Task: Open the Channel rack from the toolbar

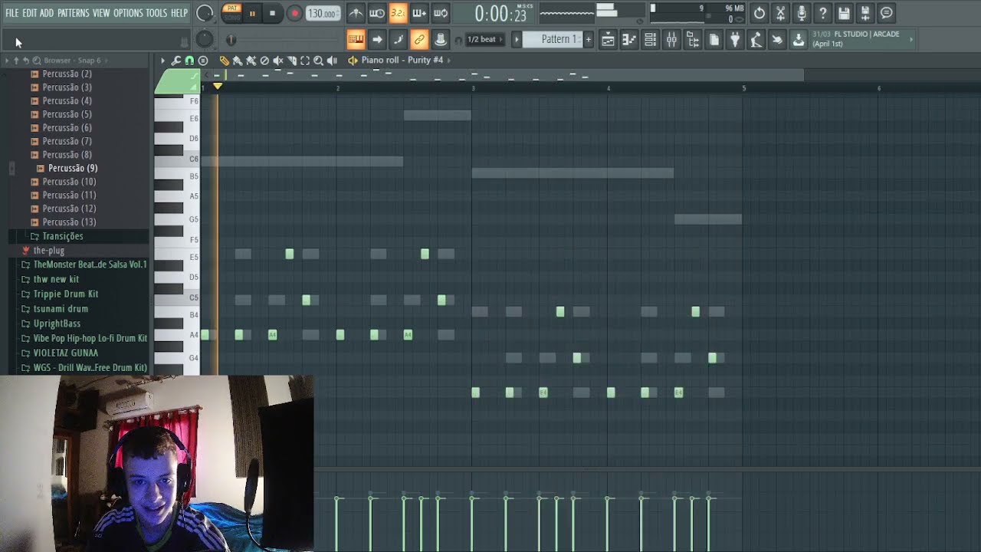Action: click(650, 40)
